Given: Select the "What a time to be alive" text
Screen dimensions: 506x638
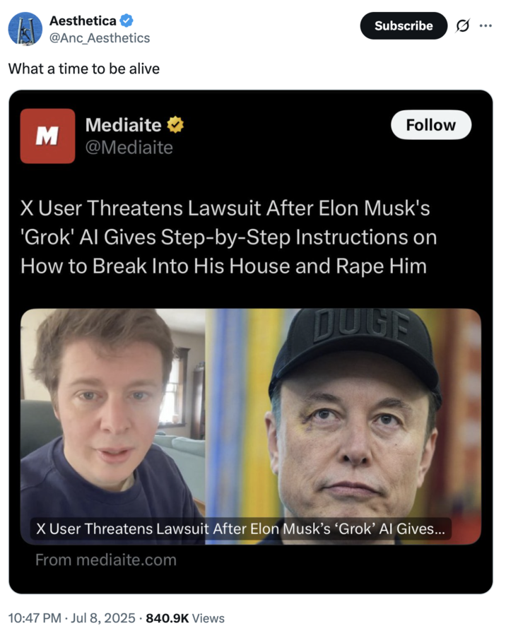Looking at the screenshot, I should 83,69.
